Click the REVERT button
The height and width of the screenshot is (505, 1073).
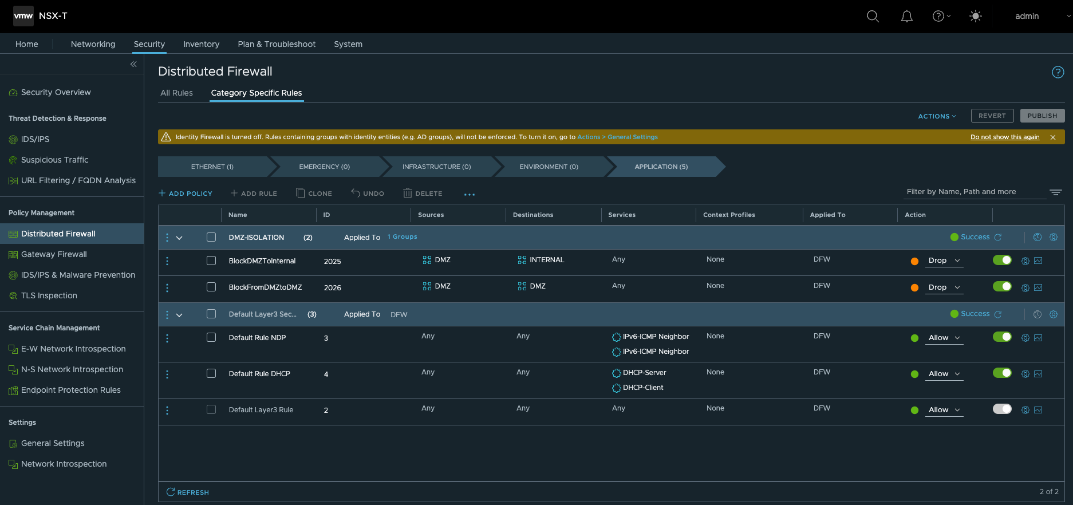pyautogui.click(x=992, y=116)
